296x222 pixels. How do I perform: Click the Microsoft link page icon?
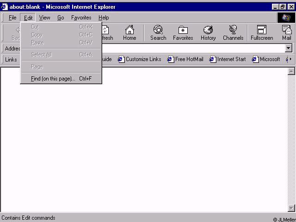(255, 59)
